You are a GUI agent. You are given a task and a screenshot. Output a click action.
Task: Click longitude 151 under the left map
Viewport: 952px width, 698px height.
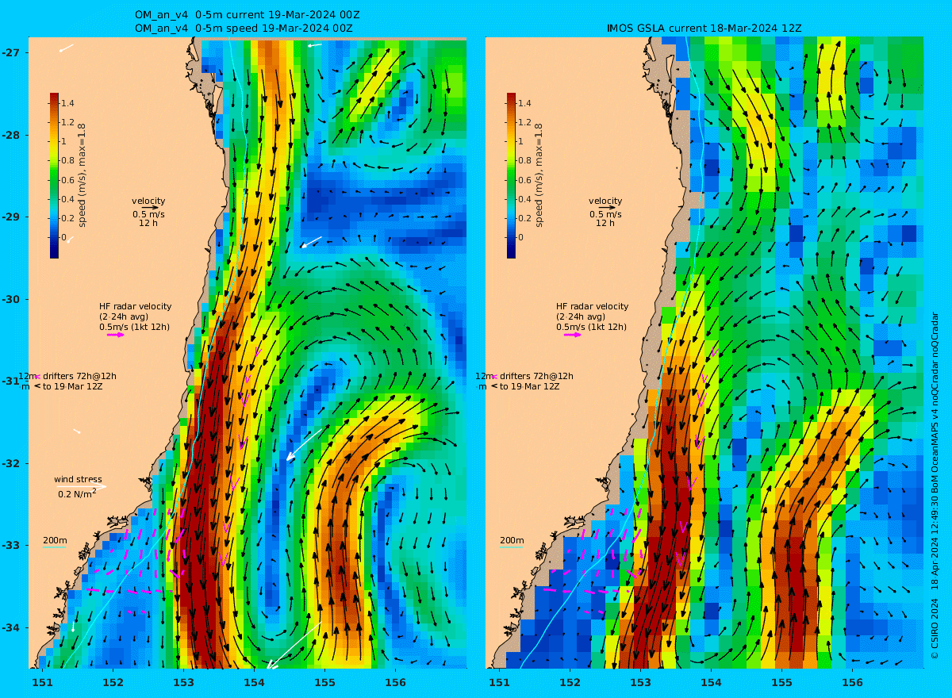click(42, 682)
